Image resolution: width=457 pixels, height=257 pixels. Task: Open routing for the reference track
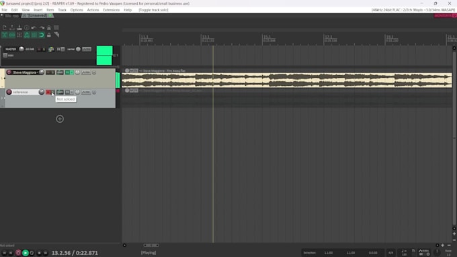[60, 92]
